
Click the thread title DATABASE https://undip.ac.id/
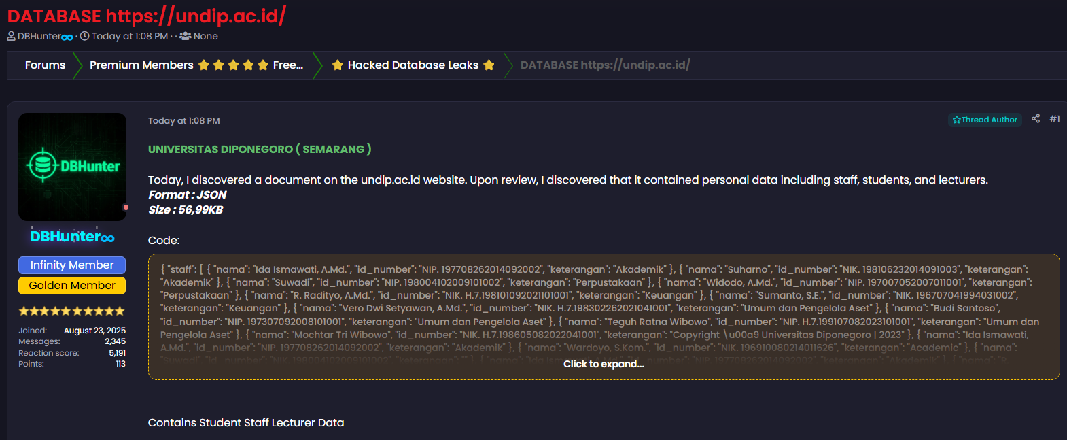coord(147,16)
